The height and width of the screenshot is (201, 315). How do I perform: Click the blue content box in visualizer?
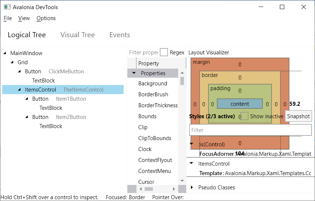pyautogui.click(x=240, y=104)
